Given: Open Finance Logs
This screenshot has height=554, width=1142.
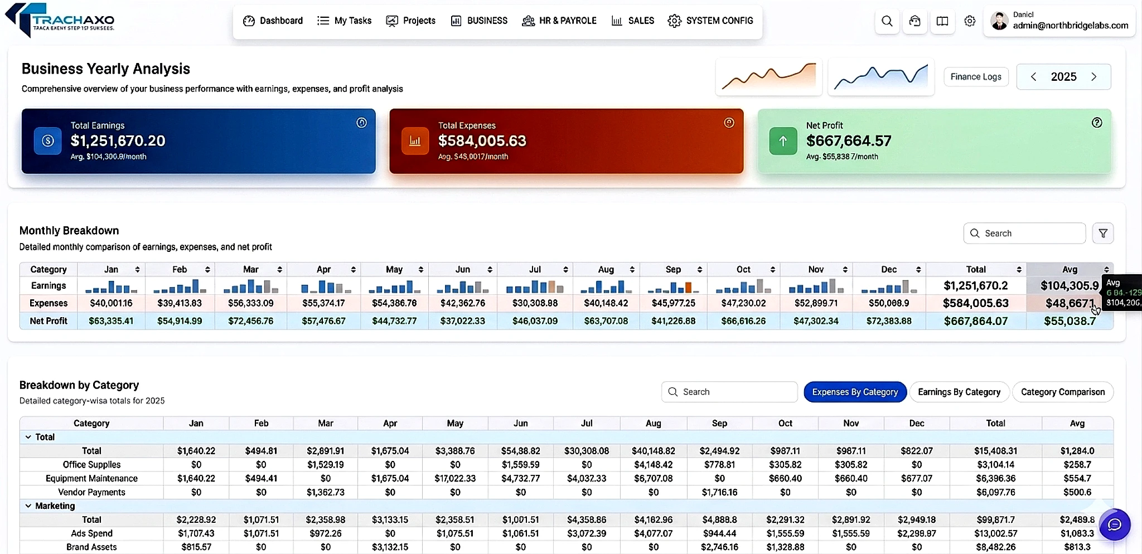Looking at the screenshot, I should pyautogui.click(x=975, y=76).
